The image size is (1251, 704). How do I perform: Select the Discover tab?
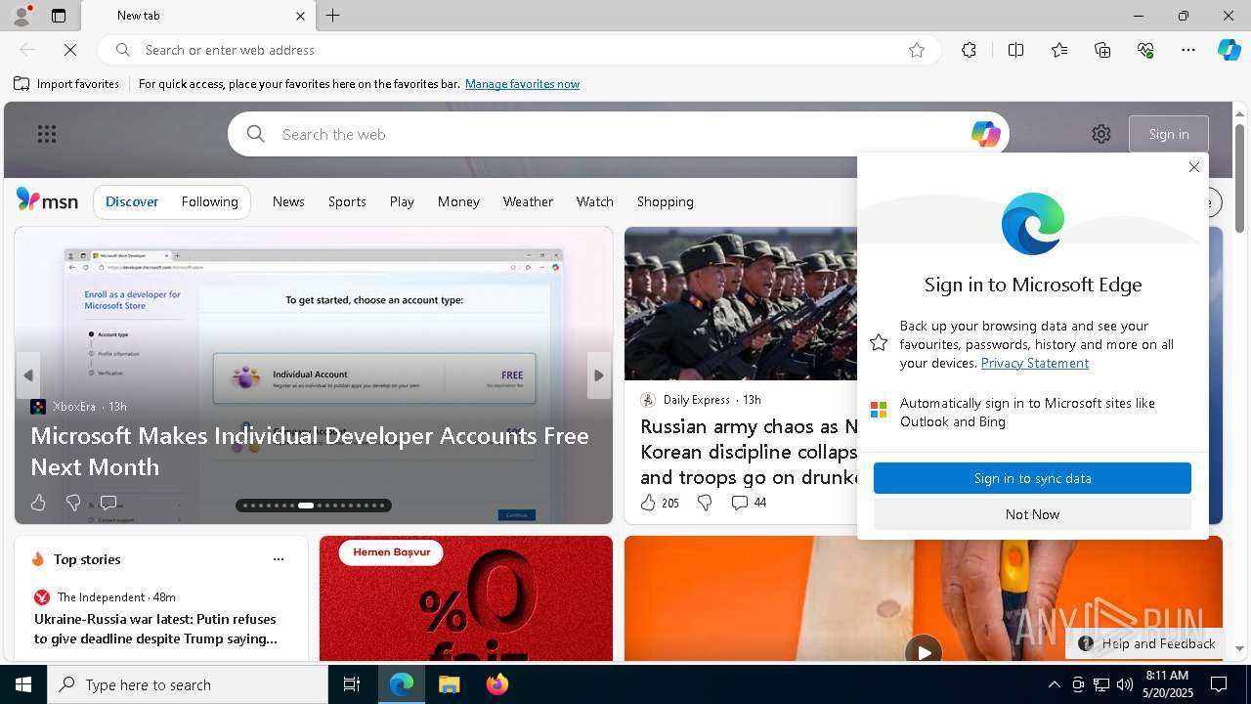click(132, 201)
